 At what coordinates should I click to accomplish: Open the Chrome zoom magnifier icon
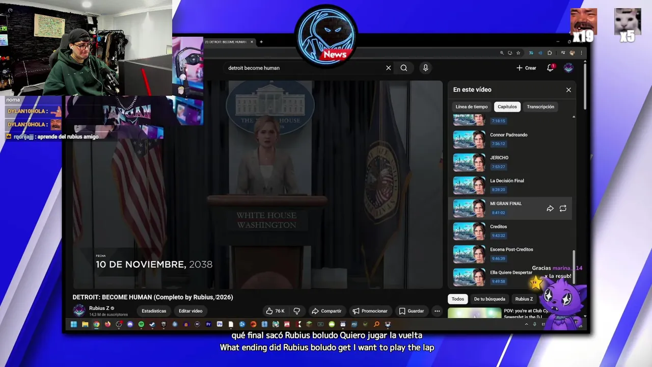502,53
